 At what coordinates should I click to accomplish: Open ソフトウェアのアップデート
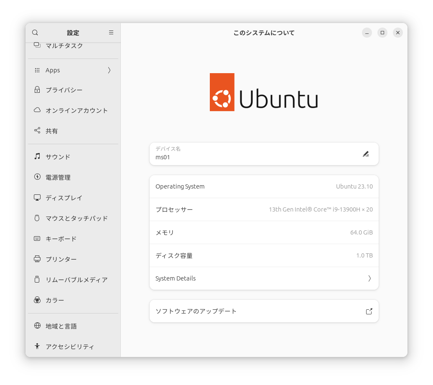point(264,311)
